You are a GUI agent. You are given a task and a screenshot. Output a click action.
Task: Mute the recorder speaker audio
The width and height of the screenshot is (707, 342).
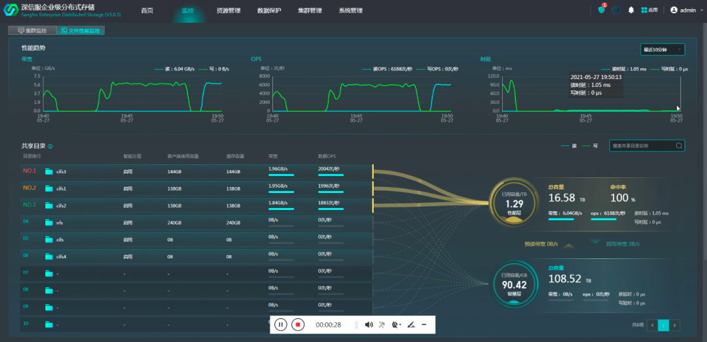pos(369,324)
